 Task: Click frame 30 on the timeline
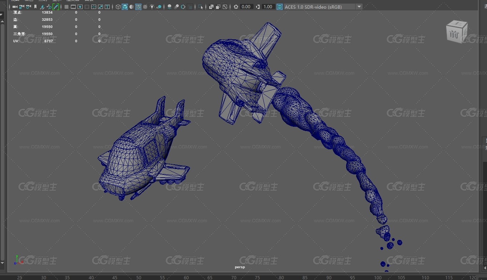44,277
